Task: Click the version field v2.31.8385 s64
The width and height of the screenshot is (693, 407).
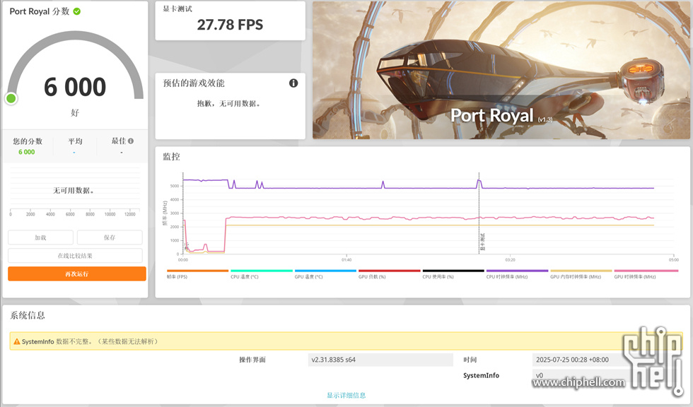Action: click(380, 360)
